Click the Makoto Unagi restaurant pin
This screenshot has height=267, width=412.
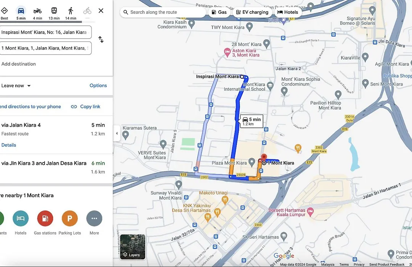tap(225, 200)
